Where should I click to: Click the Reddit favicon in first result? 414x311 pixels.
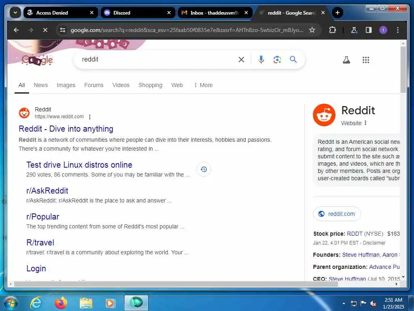[x=24, y=113]
